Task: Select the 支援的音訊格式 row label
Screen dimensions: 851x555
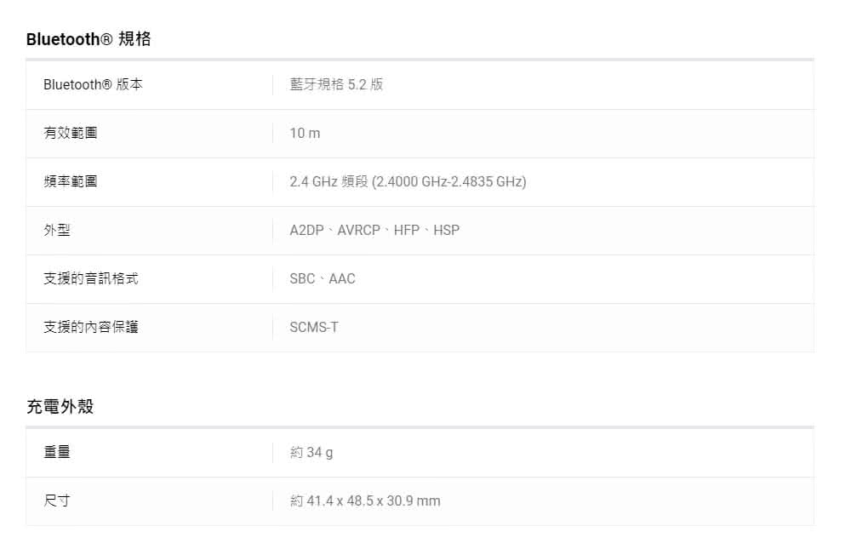Action: click(91, 278)
